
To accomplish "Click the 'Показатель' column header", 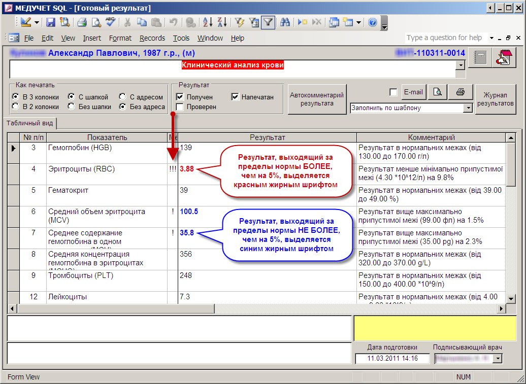I will (107, 137).
